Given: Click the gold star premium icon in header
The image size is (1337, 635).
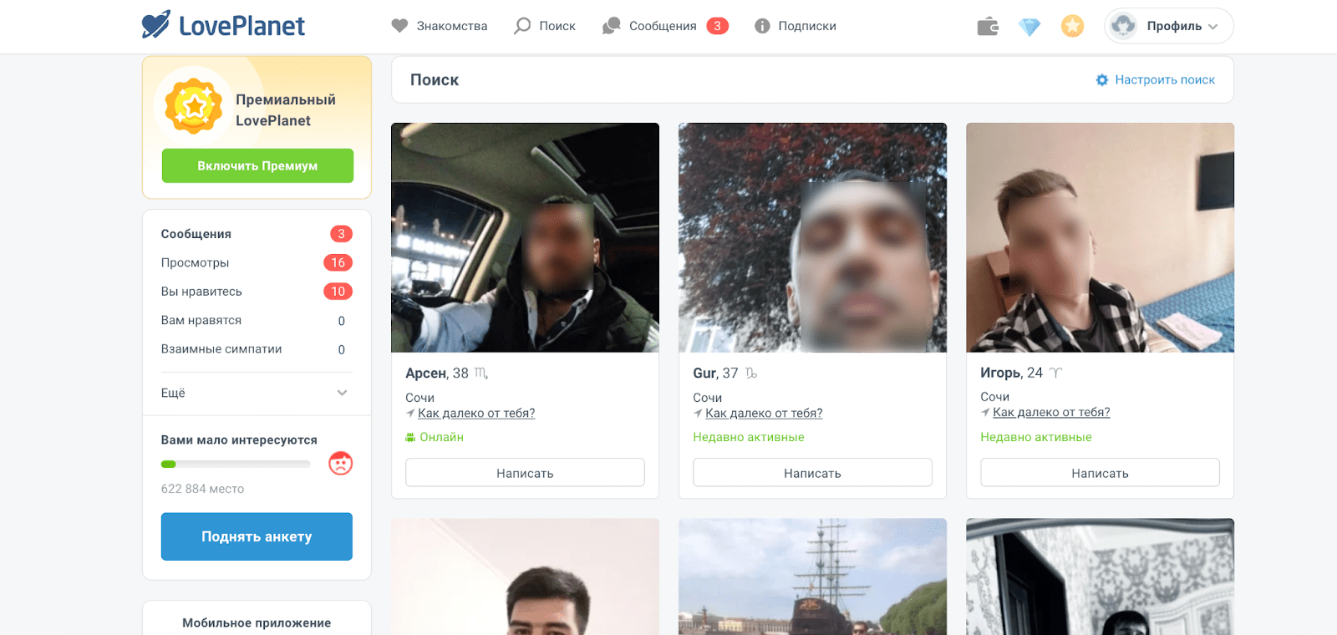Looking at the screenshot, I should [x=1072, y=26].
